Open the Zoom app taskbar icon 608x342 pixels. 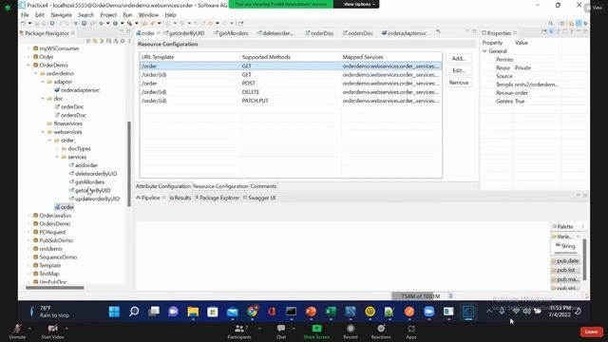[428, 312]
